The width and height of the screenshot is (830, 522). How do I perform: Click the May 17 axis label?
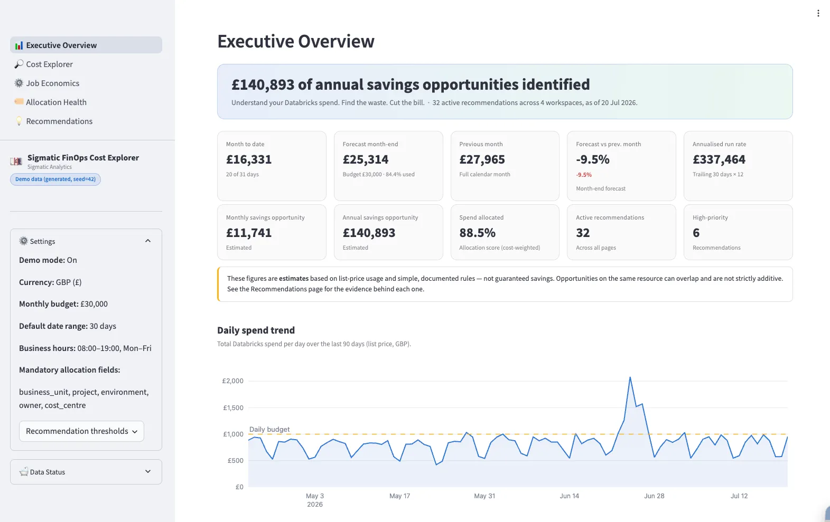click(x=399, y=496)
